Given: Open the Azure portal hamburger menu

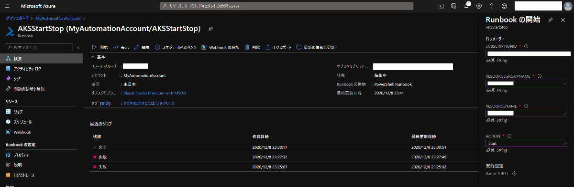Looking at the screenshot, I should pyautogui.click(x=7, y=6).
